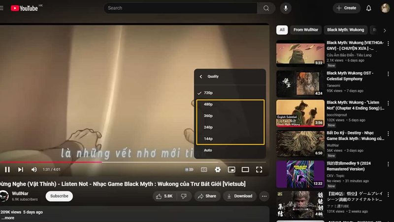The height and width of the screenshot is (222, 394).
Task: Open notifications bell
Action: pyautogui.click(x=368, y=8)
